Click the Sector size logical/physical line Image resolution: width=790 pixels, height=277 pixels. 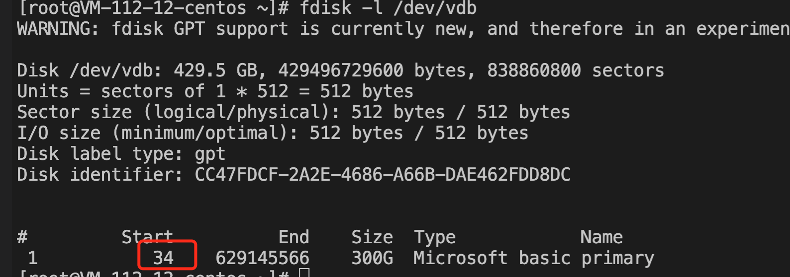(294, 112)
